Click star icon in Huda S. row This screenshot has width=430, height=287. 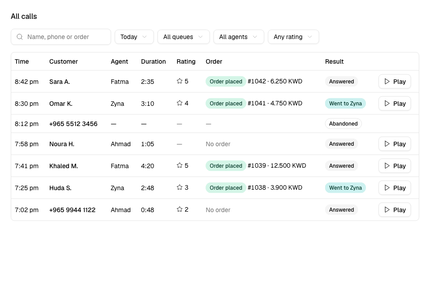coord(180,187)
